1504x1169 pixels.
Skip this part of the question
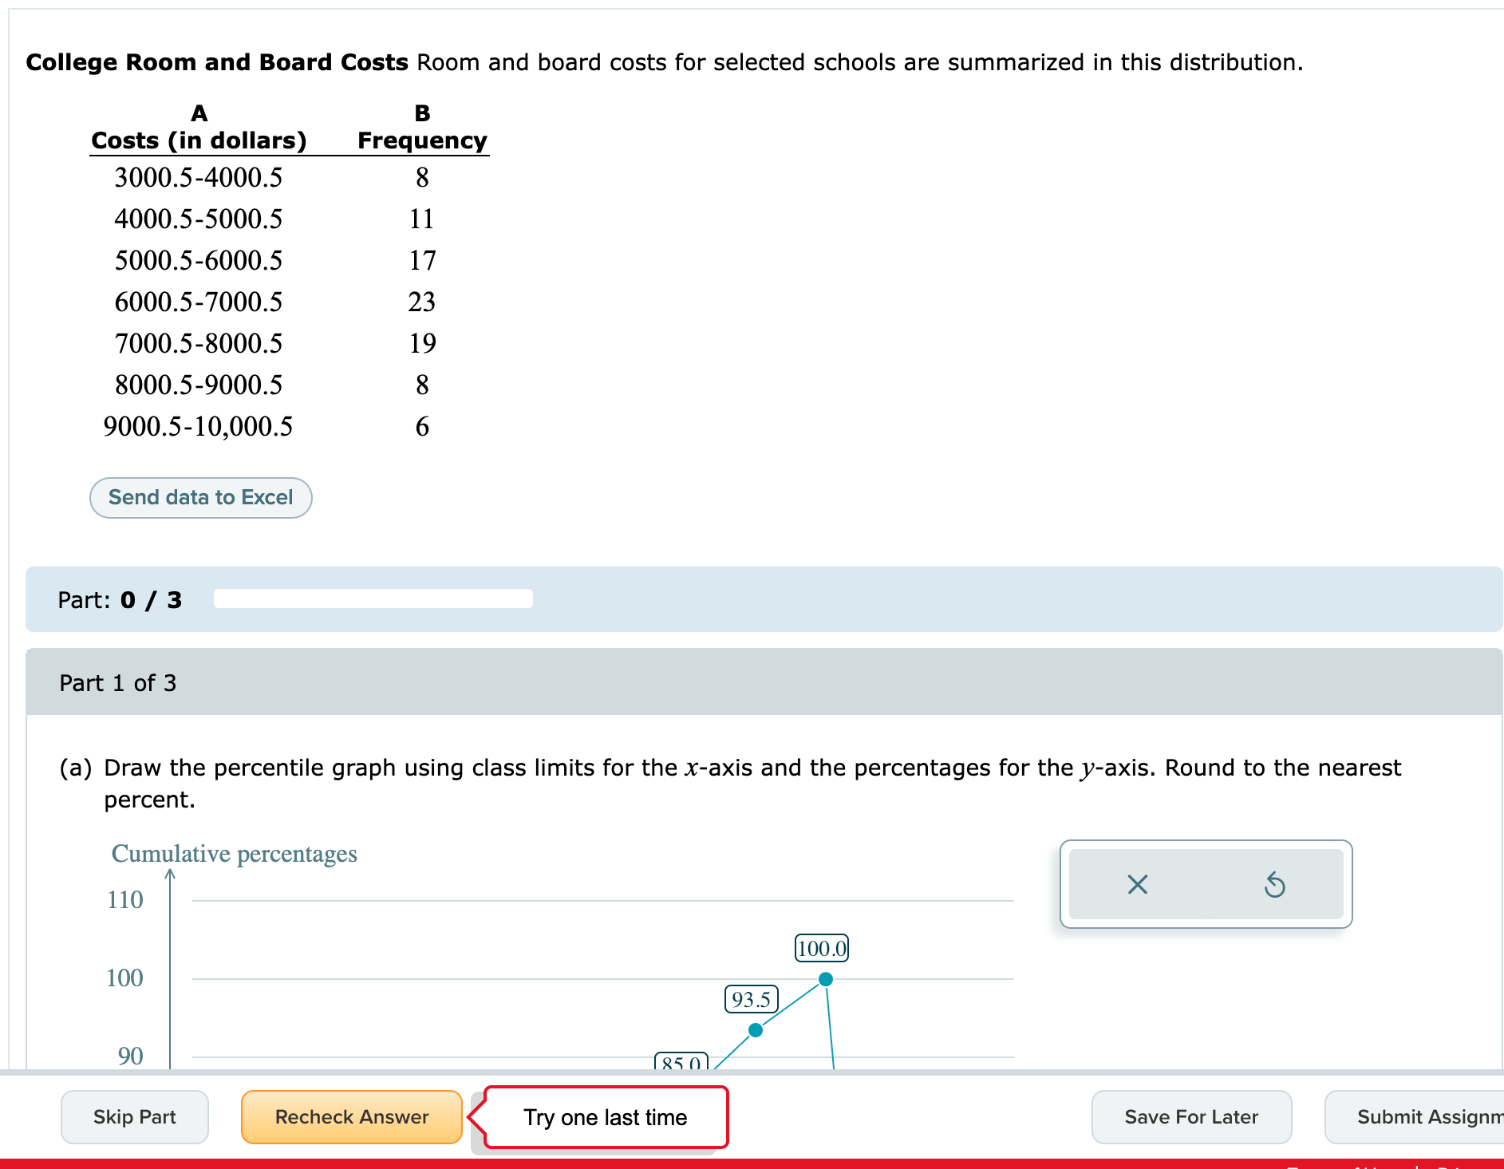click(135, 1117)
